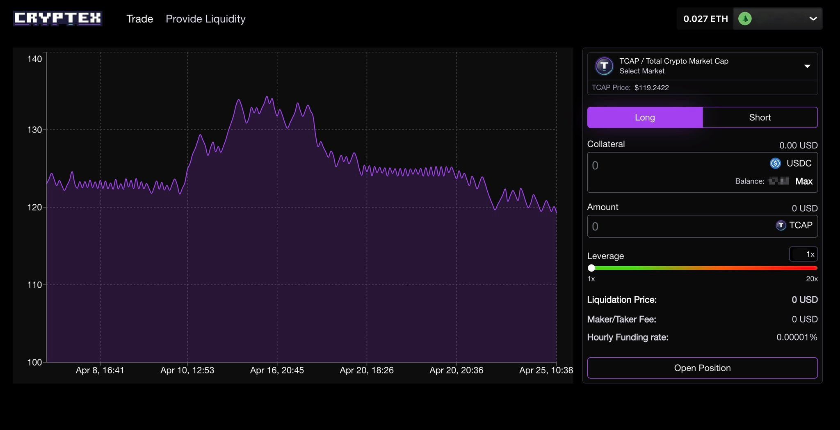Click the Cryptex logo

pyautogui.click(x=57, y=18)
